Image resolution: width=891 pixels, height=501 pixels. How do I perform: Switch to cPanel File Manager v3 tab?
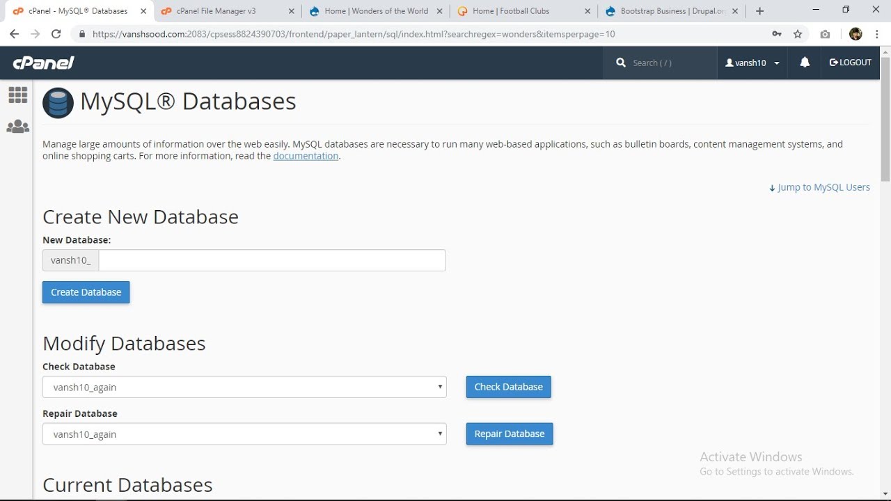(x=228, y=11)
